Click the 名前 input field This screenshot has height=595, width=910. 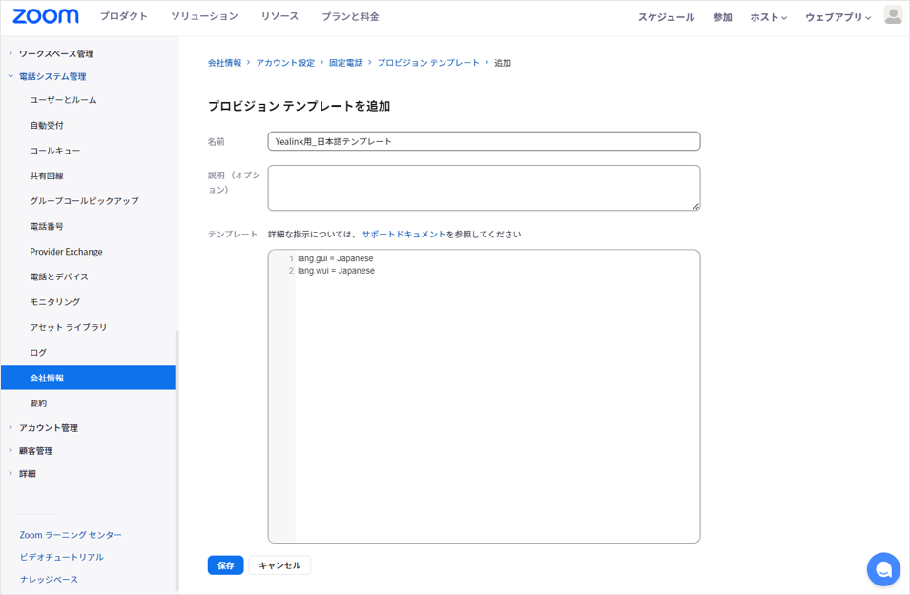tap(484, 141)
